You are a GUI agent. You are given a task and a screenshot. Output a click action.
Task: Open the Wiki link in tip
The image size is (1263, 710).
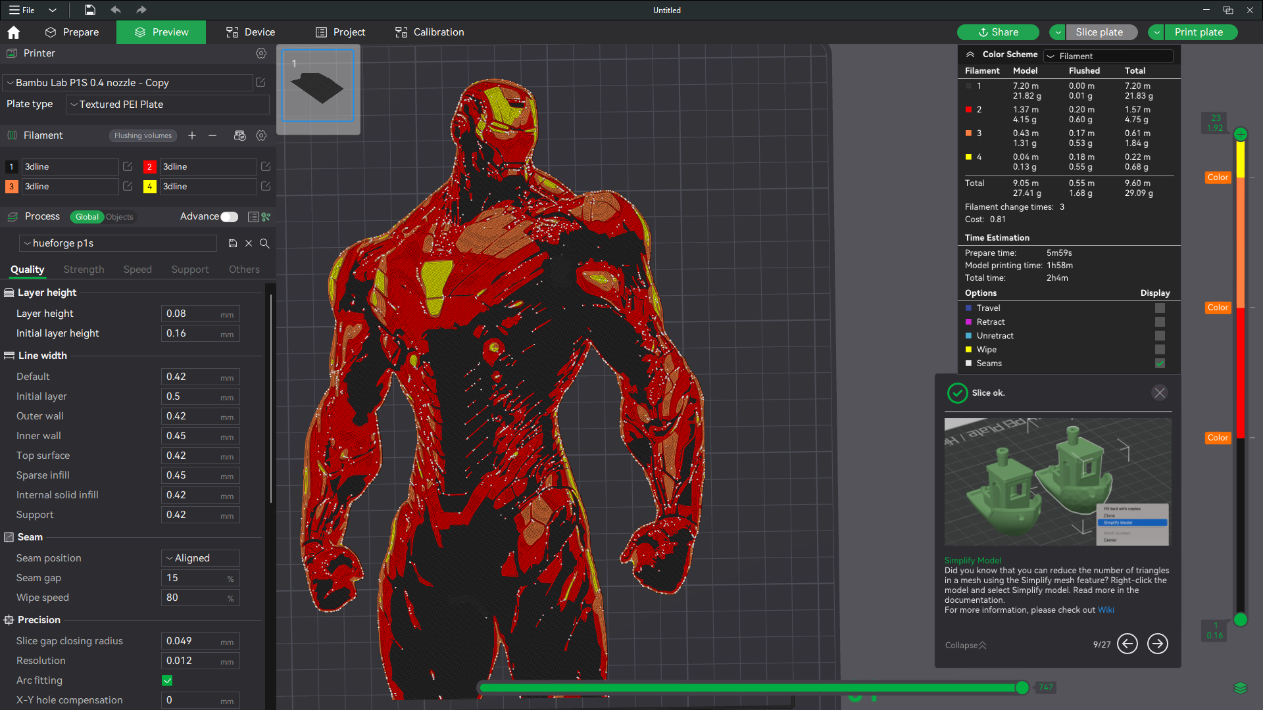(x=1106, y=610)
